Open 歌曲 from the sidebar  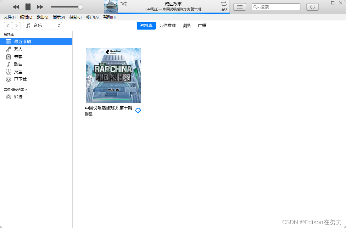click(17, 64)
